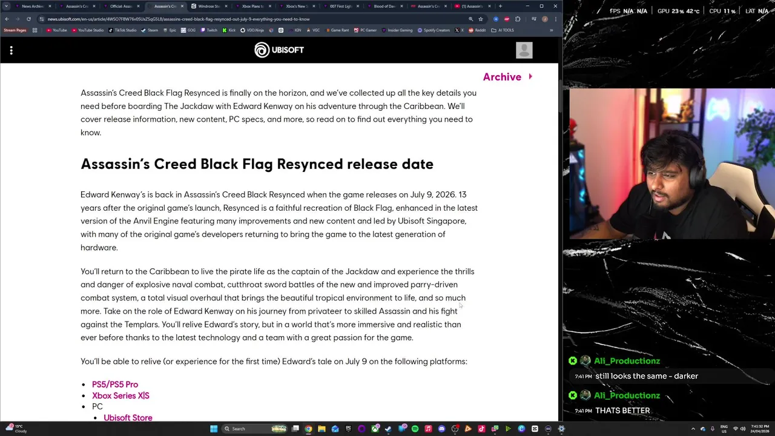The image size is (775, 436).
Task: Open the Stream Pages bookmark folder
Action: (15, 30)
